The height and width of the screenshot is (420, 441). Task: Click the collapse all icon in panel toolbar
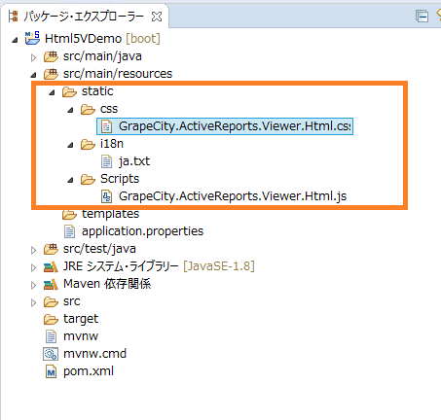(x=422, y=17)
